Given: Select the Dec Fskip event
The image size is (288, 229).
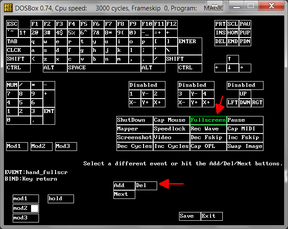Looking at the screenshot, I should coord(208,138).
